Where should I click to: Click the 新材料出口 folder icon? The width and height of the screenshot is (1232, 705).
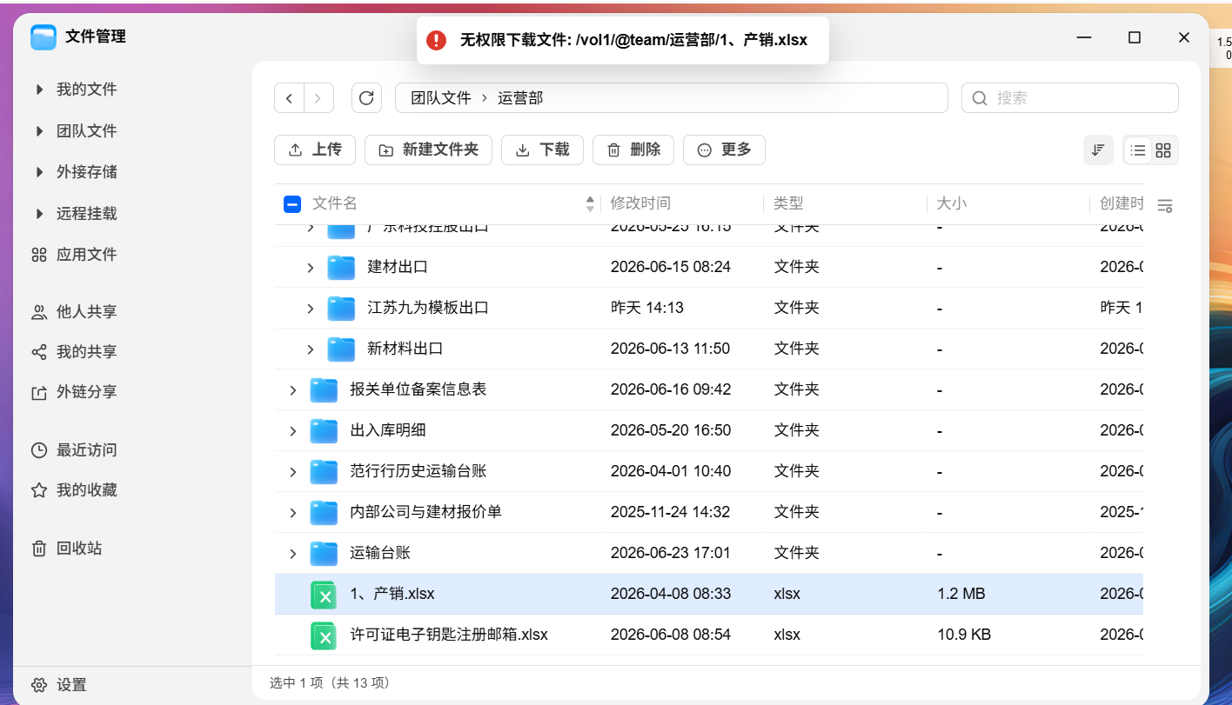[x=341, y=349]
